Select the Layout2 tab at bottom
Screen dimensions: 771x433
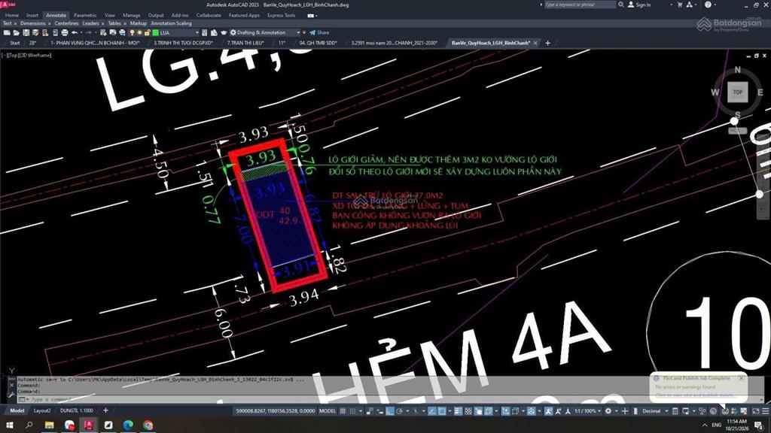(42, 411)
